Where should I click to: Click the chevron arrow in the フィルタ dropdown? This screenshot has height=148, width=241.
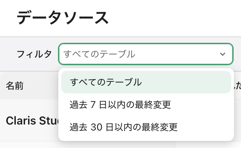click(x=222, y=54)
